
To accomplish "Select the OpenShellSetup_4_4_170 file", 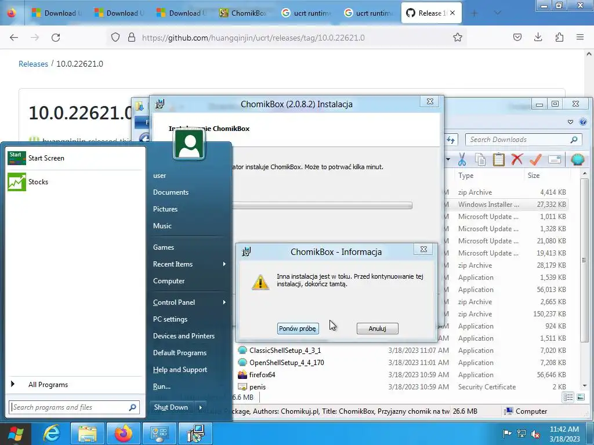I will tap(287, 363).
